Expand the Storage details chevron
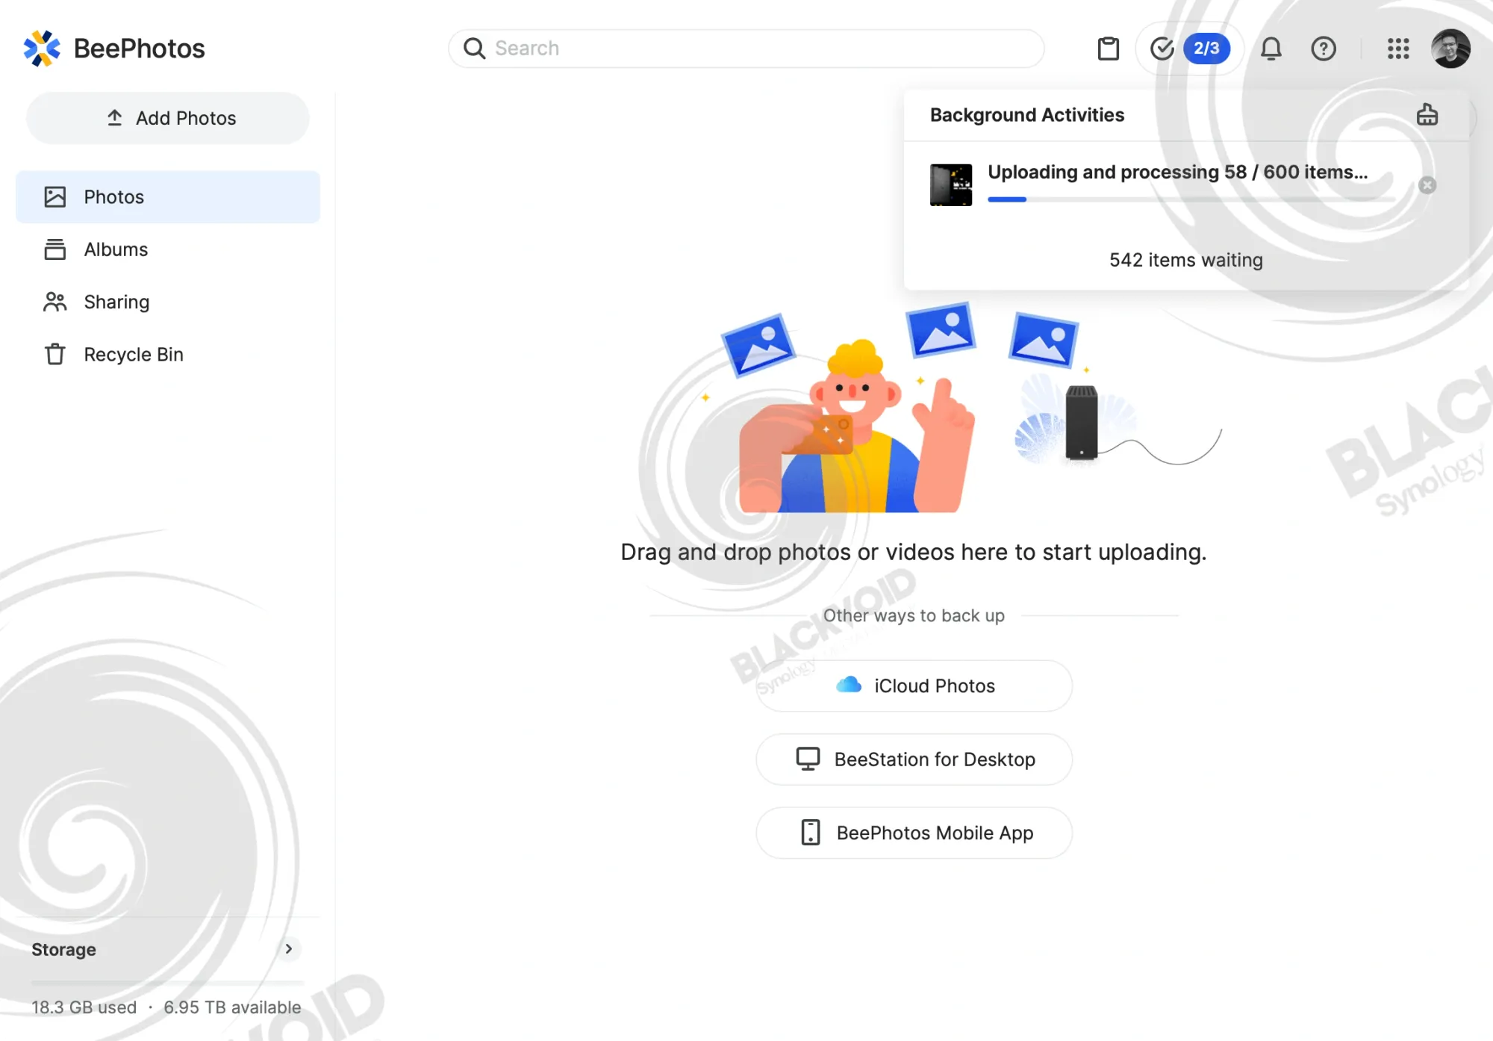This screenshot has height=1041, width=1493. (289, 949)
